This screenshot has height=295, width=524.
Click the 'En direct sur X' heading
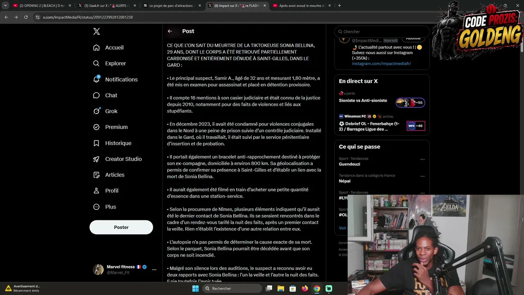pos(358,81)
